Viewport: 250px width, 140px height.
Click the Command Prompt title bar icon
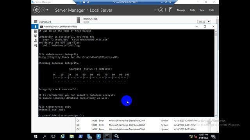[x=41, y=26]
